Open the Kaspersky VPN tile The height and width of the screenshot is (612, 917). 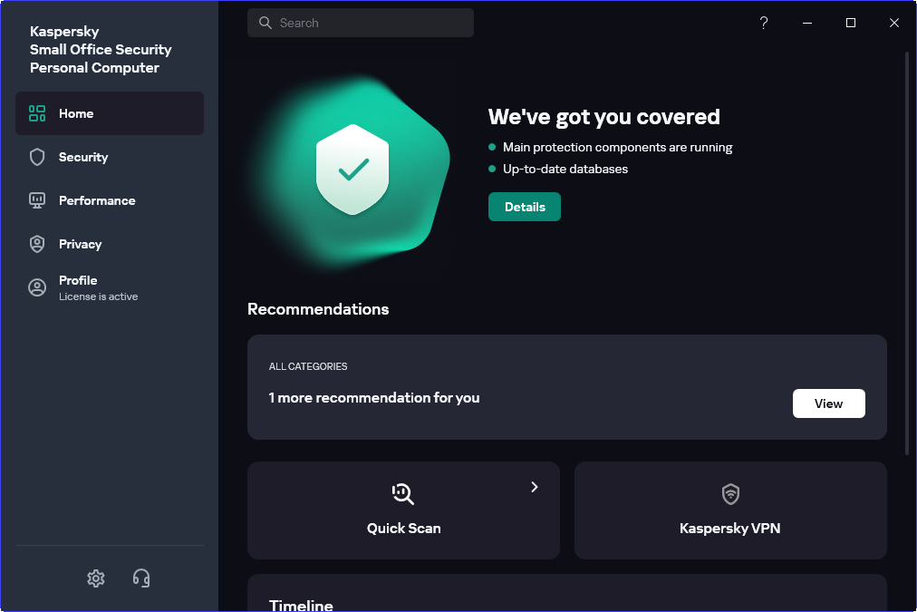click(730, 528)
